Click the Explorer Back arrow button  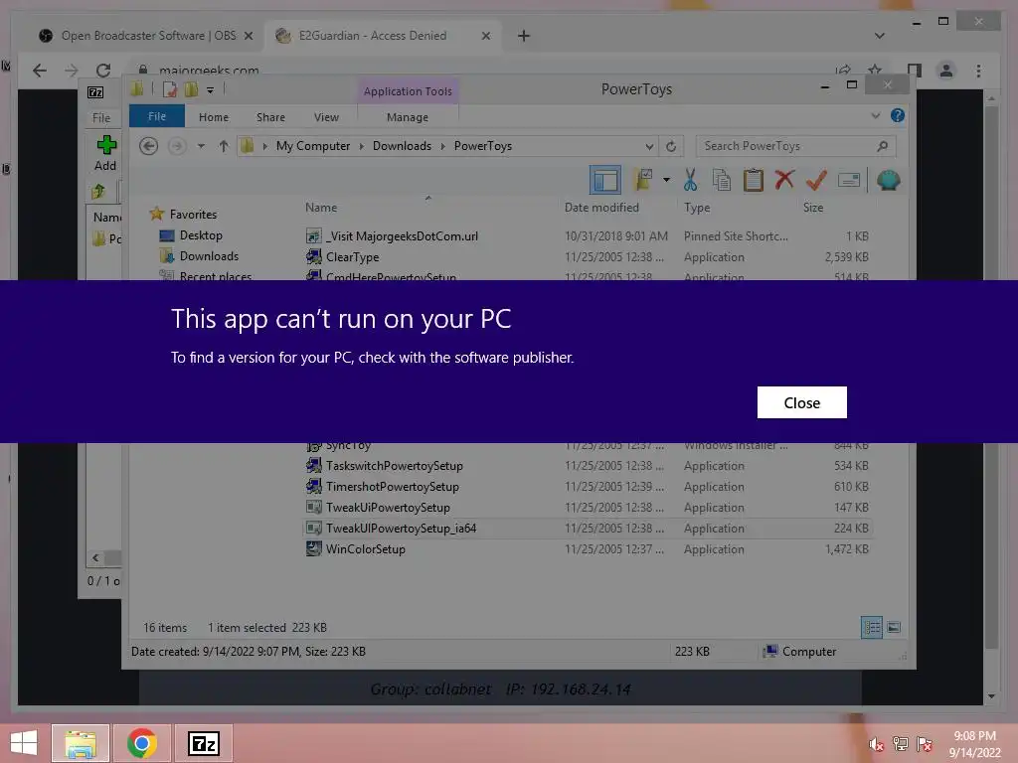149,146
